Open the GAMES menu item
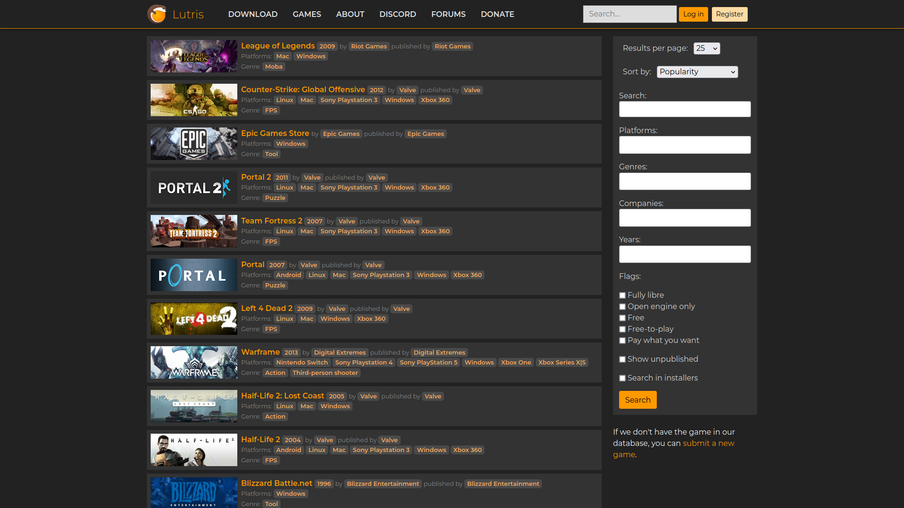Viewport: 904px width, 508px height. click(x=307, y=14)
